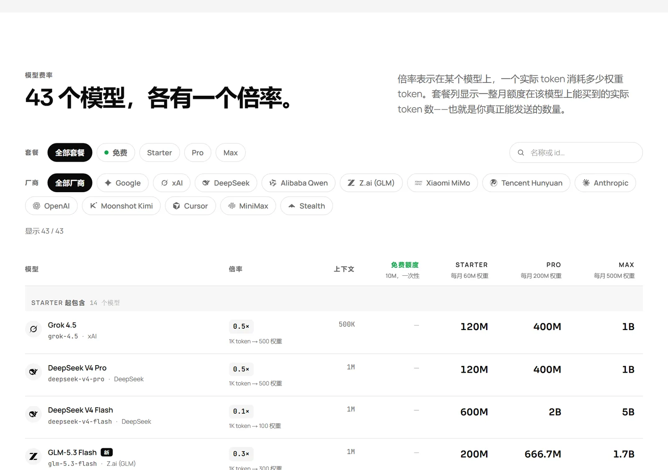Click the 2B Pro value

coord(555,412)
